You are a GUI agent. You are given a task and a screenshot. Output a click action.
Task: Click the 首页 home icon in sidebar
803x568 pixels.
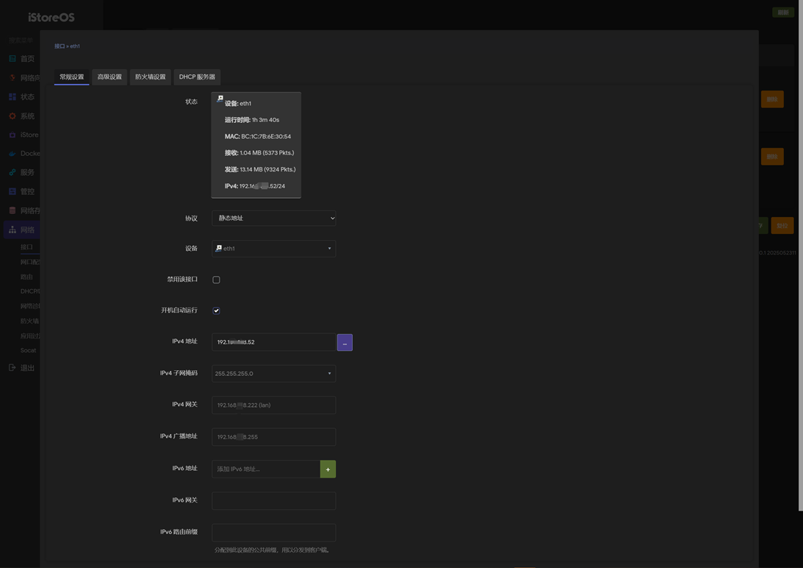(13, 58)
